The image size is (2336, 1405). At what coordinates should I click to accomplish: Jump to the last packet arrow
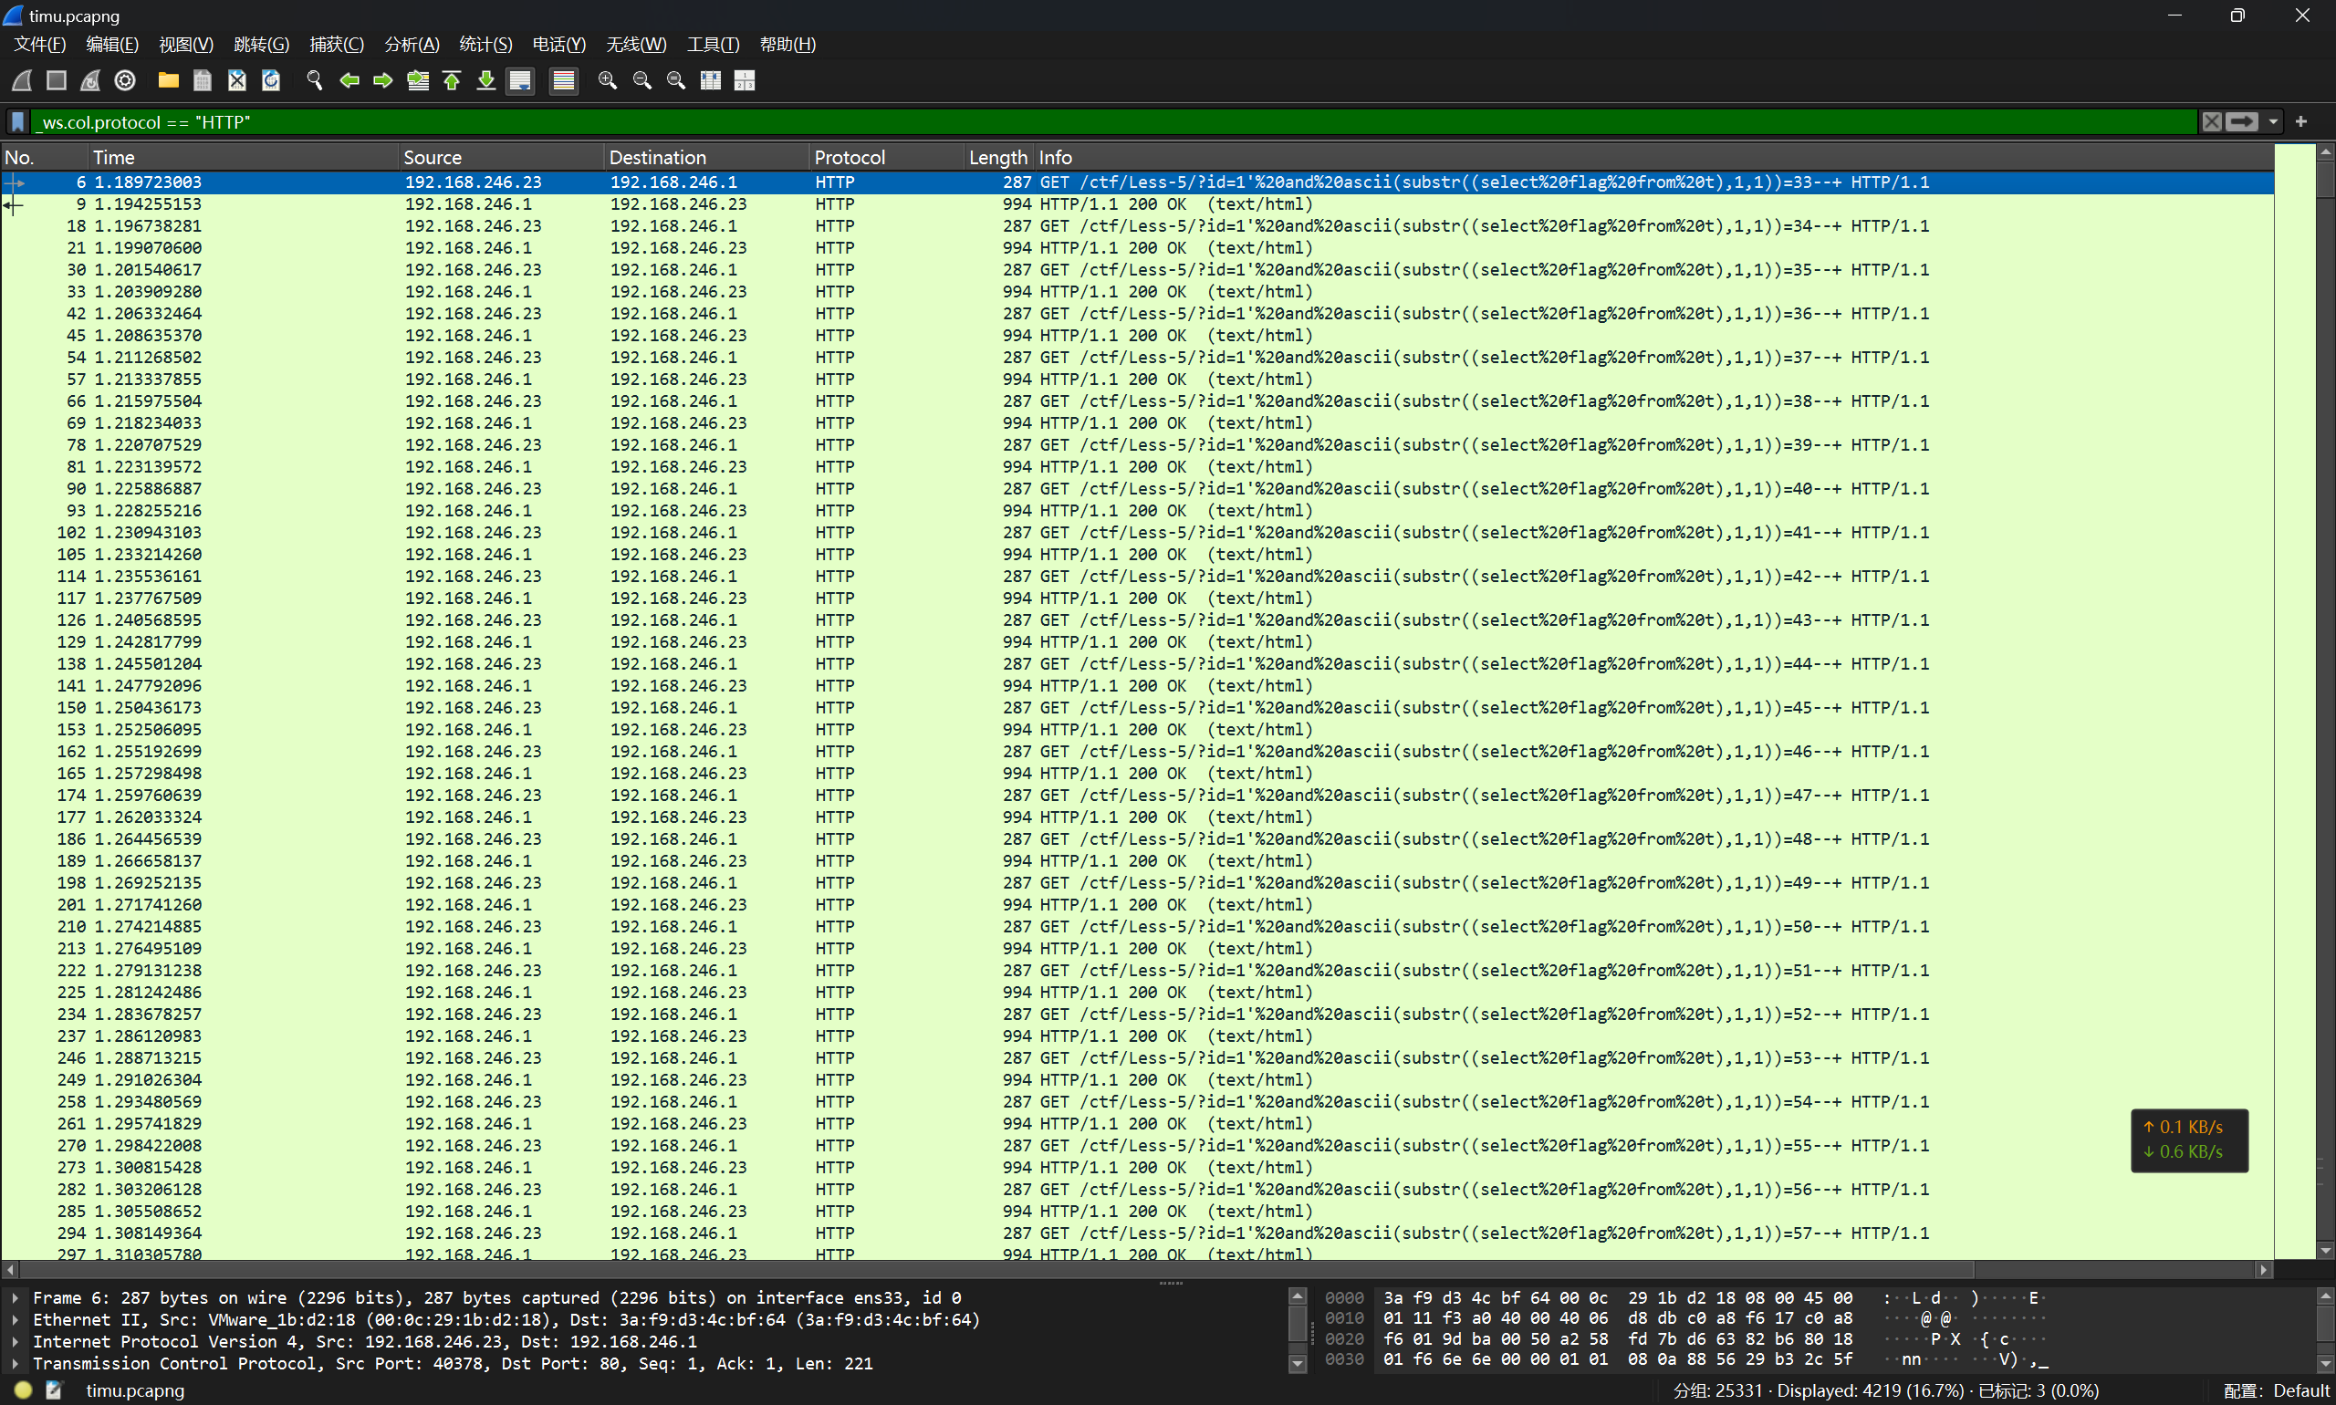point(485,80)
